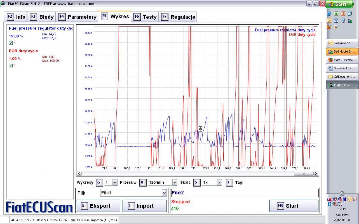Click the McAfee shield tray icon

click(x=355, y=199)
